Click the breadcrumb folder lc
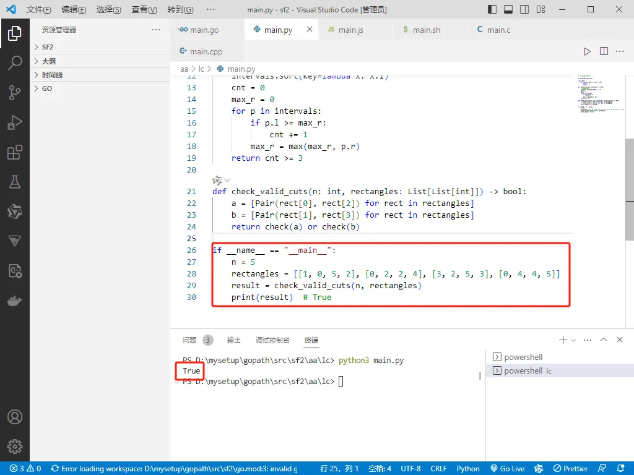 coord(201,69)
